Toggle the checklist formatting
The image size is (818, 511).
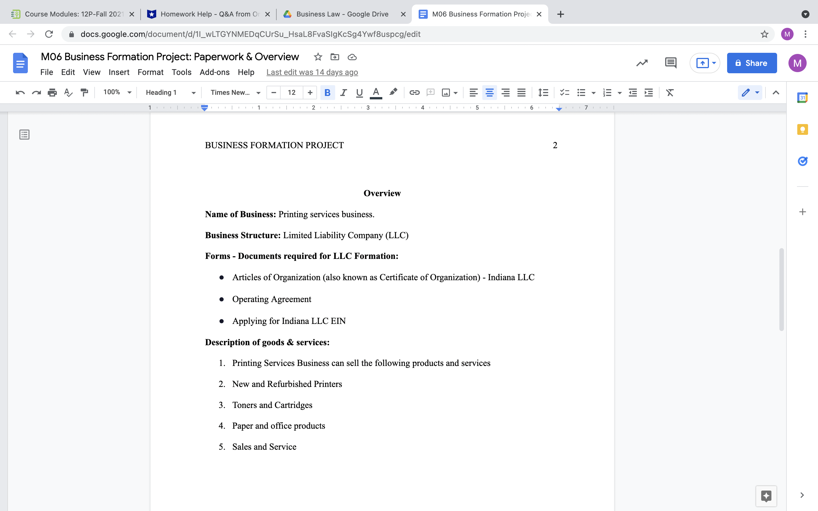564,92
